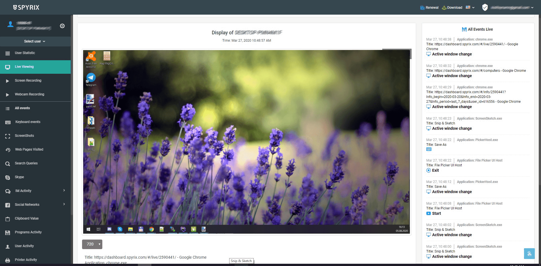Open Web Pages Visited history

(x=29, y=149)
